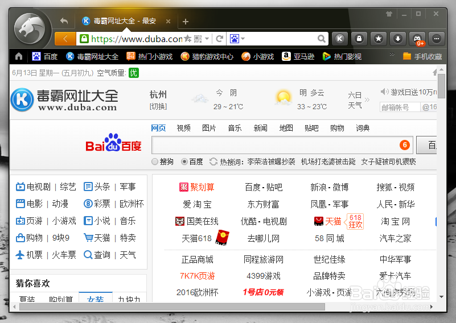The image size is (456, 323).
Task: Open the 小游戏 bookmark
Action: pos(258,56)
